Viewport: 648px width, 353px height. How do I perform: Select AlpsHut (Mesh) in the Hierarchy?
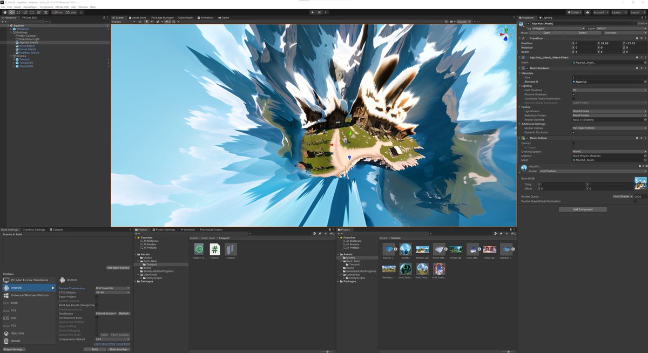click(30, 42)
